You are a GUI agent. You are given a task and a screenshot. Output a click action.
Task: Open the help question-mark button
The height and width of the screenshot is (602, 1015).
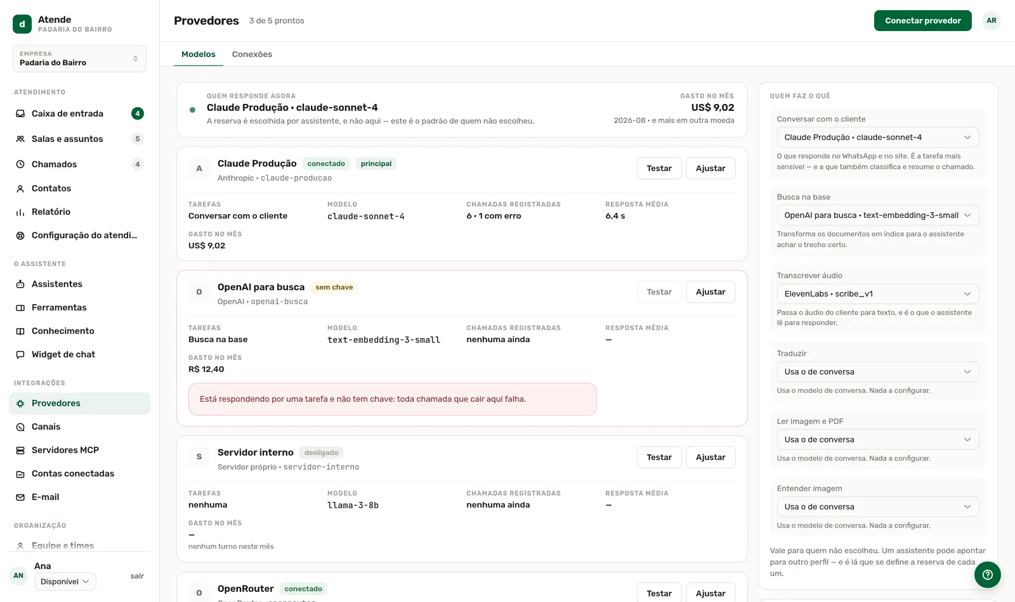coord(988,575)
